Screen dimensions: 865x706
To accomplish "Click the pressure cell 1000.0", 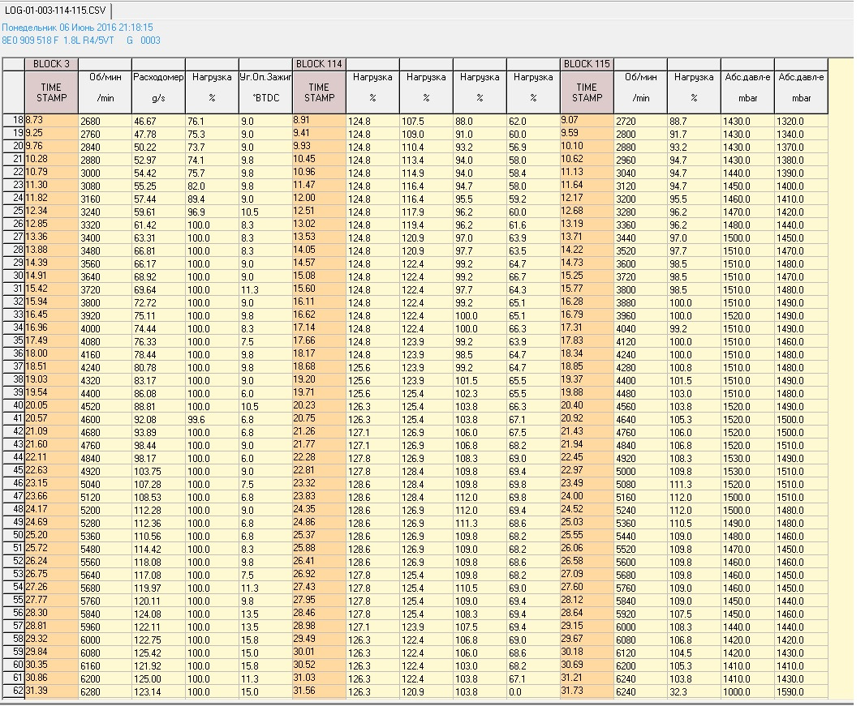I will [x=747, y=692].
